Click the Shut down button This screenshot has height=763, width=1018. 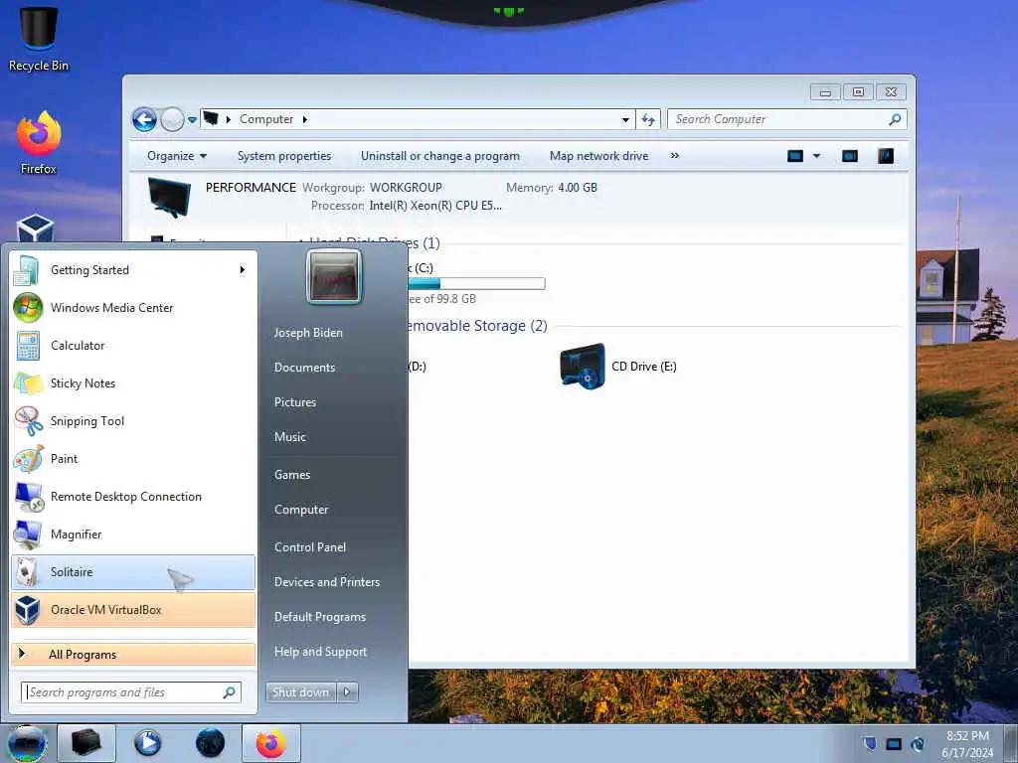301,692
